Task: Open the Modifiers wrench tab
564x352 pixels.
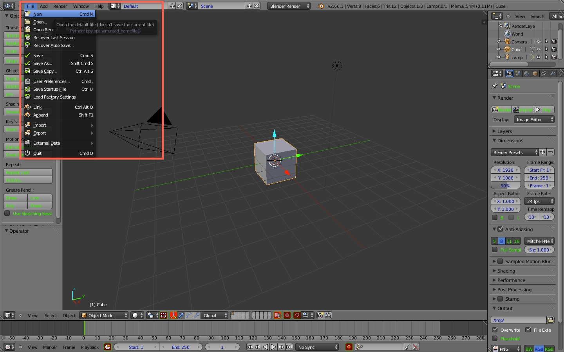Action: click(x=552, y=74)
